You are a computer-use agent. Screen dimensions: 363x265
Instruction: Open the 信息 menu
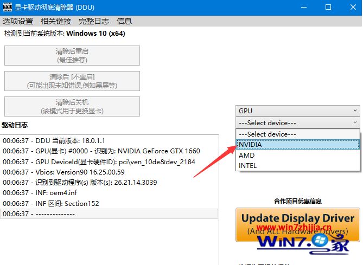click(x=124, y=21)
